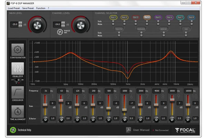This screenshot has width=207, height=138.
Task: Click band 8 Q factor knob
Action: tap(156, 119)
